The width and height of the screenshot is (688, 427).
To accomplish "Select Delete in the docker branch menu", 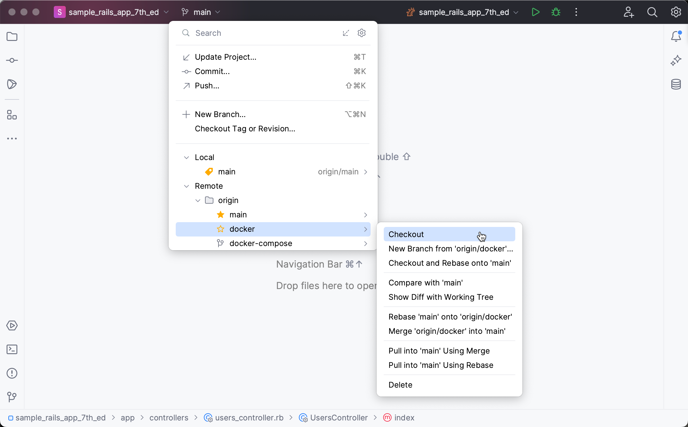I will coord(400,385).
